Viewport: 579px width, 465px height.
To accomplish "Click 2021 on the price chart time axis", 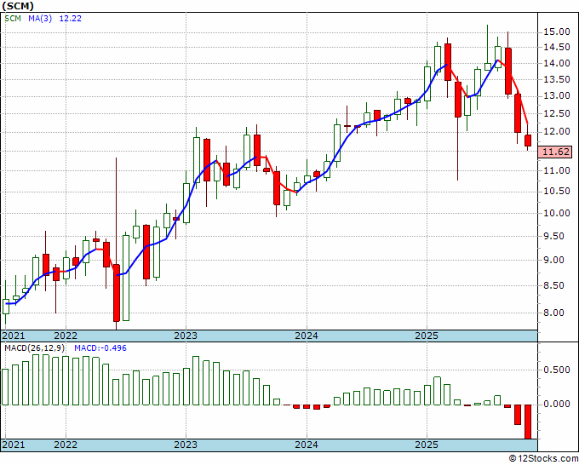I will pyautogui.click(x=14, y=336).
